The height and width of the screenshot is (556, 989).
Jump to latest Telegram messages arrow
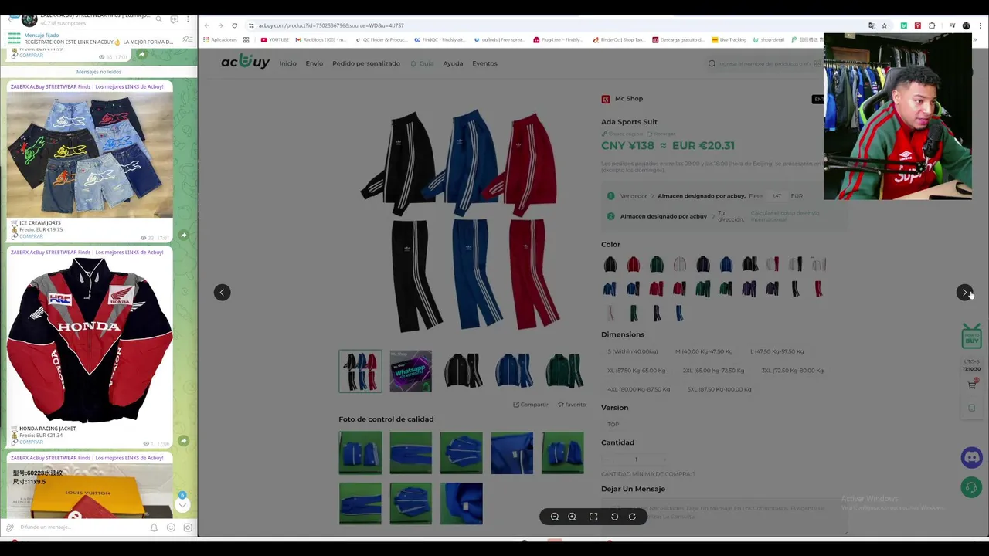click(x=182, y=505)
